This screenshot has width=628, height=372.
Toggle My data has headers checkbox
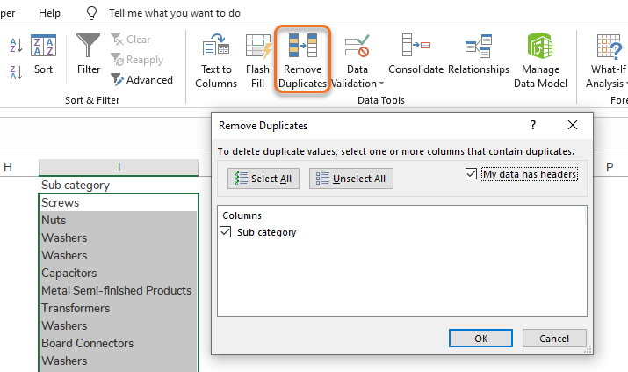pyautogui.click(x=472, y=174)
